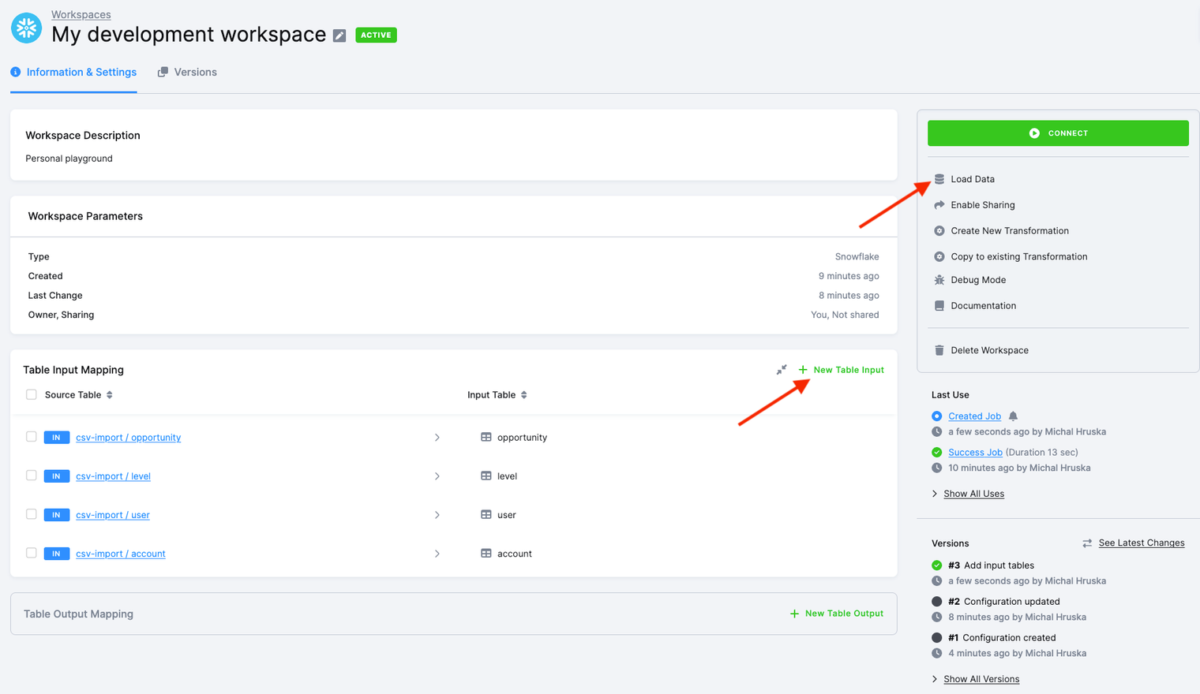Expand the opportunity row chevron
Viewport: 1200px width, 694px height.
[437, 437]
